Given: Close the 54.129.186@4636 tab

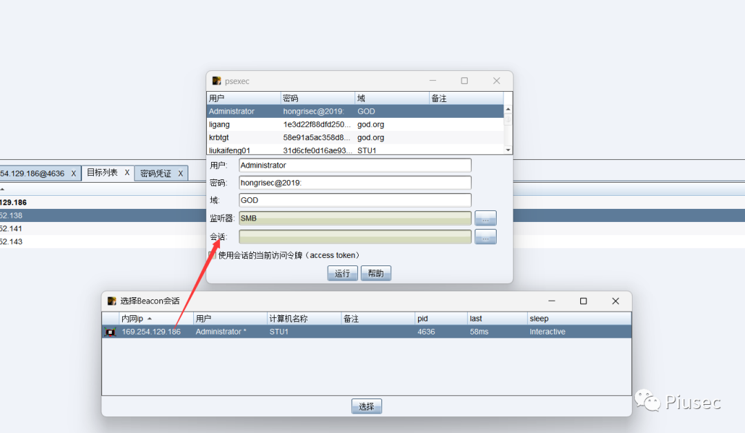Looking at the screenshot, I should point(74,174).
